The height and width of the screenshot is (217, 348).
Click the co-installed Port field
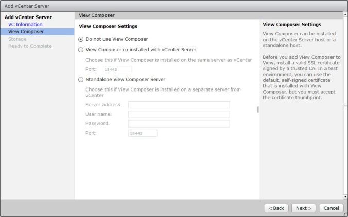tap(117, 69)
